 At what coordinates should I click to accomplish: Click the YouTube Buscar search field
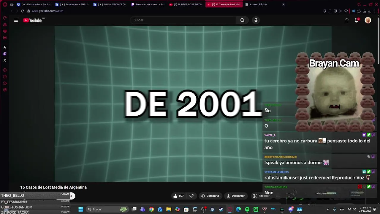[x=183, y=20]
